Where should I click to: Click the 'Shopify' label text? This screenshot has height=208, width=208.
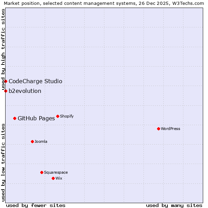pyautogui.click(x=67, y=116)
